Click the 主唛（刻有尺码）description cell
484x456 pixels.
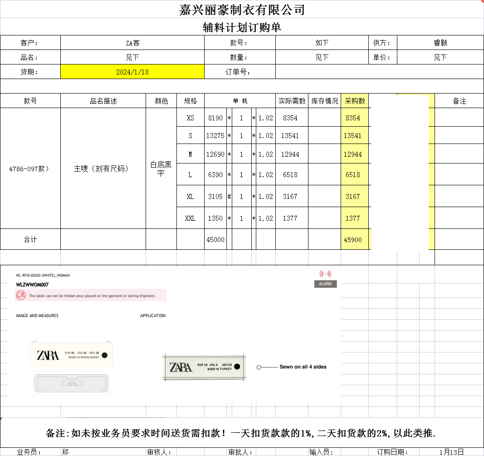pos(103,169)
